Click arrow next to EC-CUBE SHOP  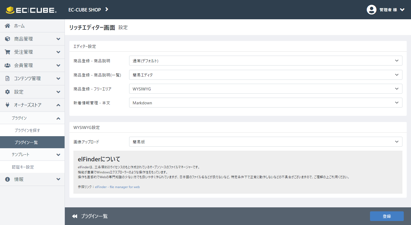point(107,9)
